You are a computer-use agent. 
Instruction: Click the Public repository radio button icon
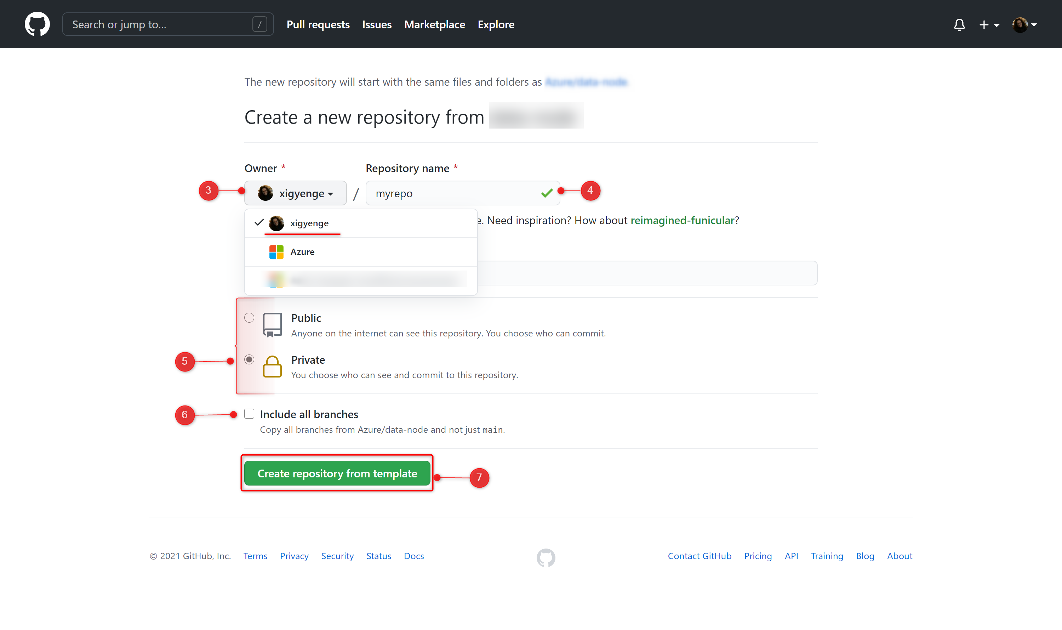pos(249,317)
